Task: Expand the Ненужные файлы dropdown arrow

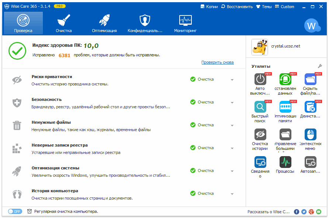Action: 232,126
